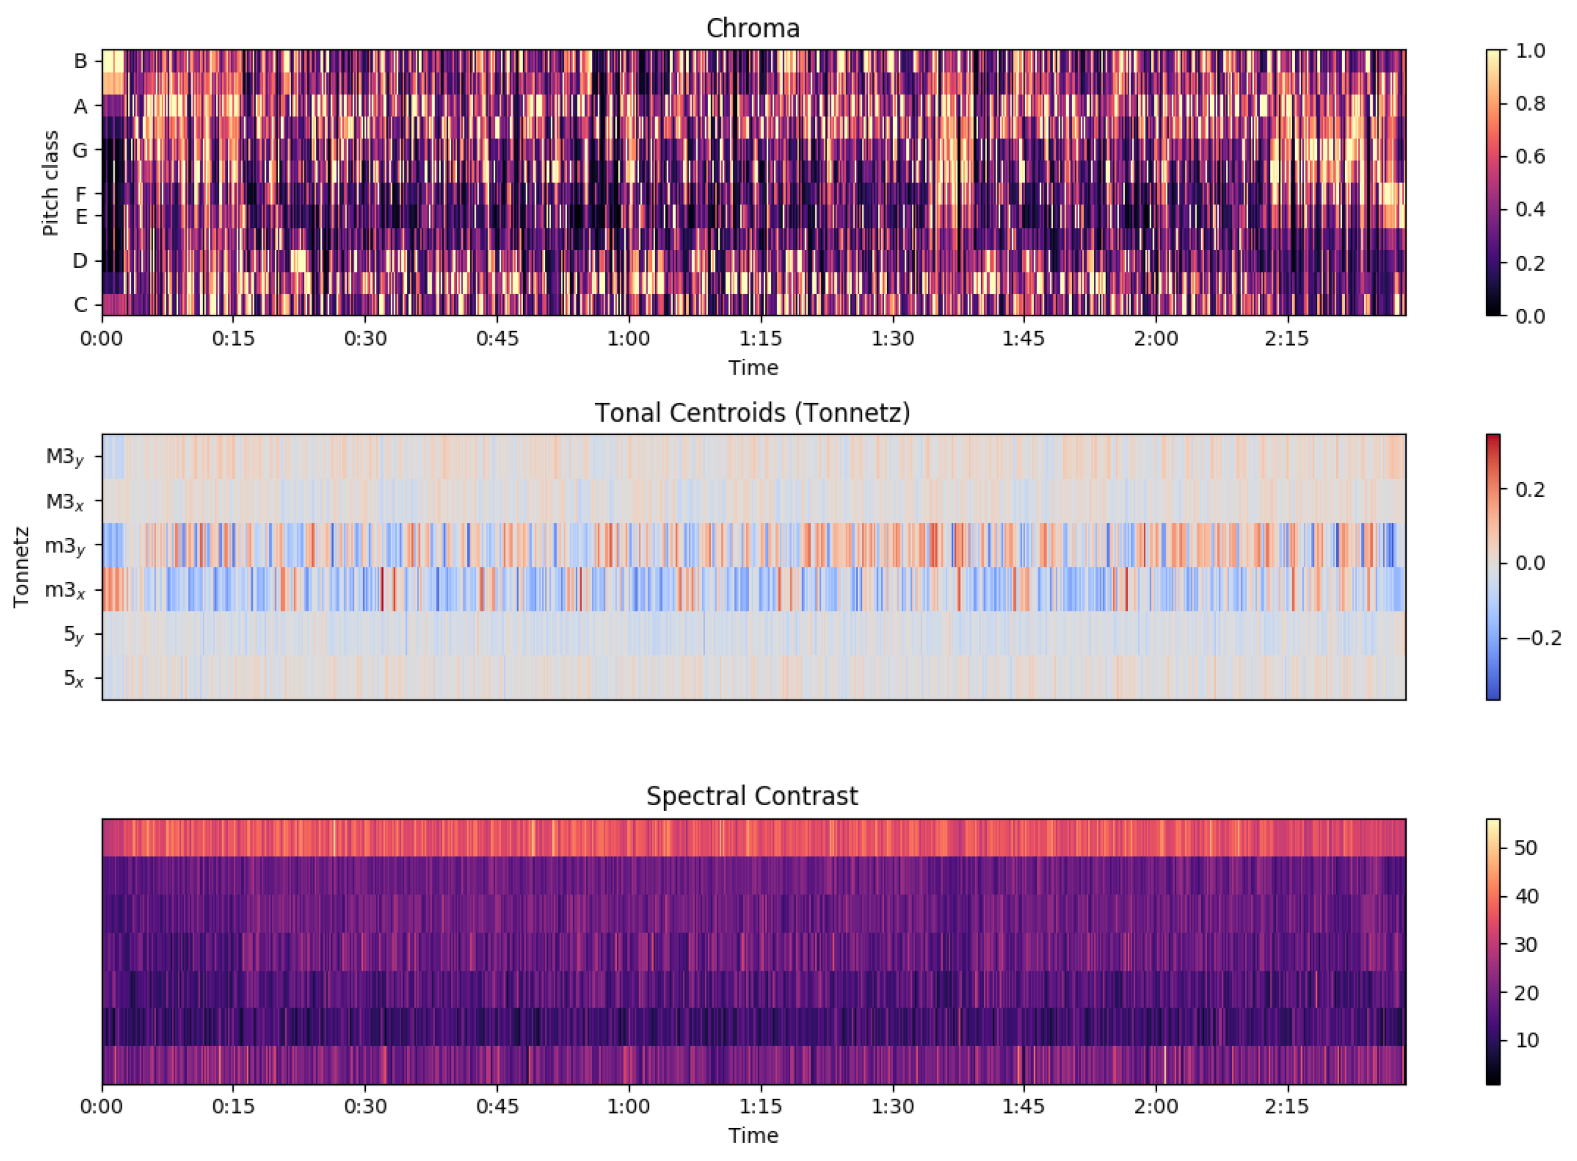Click the M3y Tonnetz row label
The height and width of the screenshot is (1161, 1577).
click(x=65, y=457)
